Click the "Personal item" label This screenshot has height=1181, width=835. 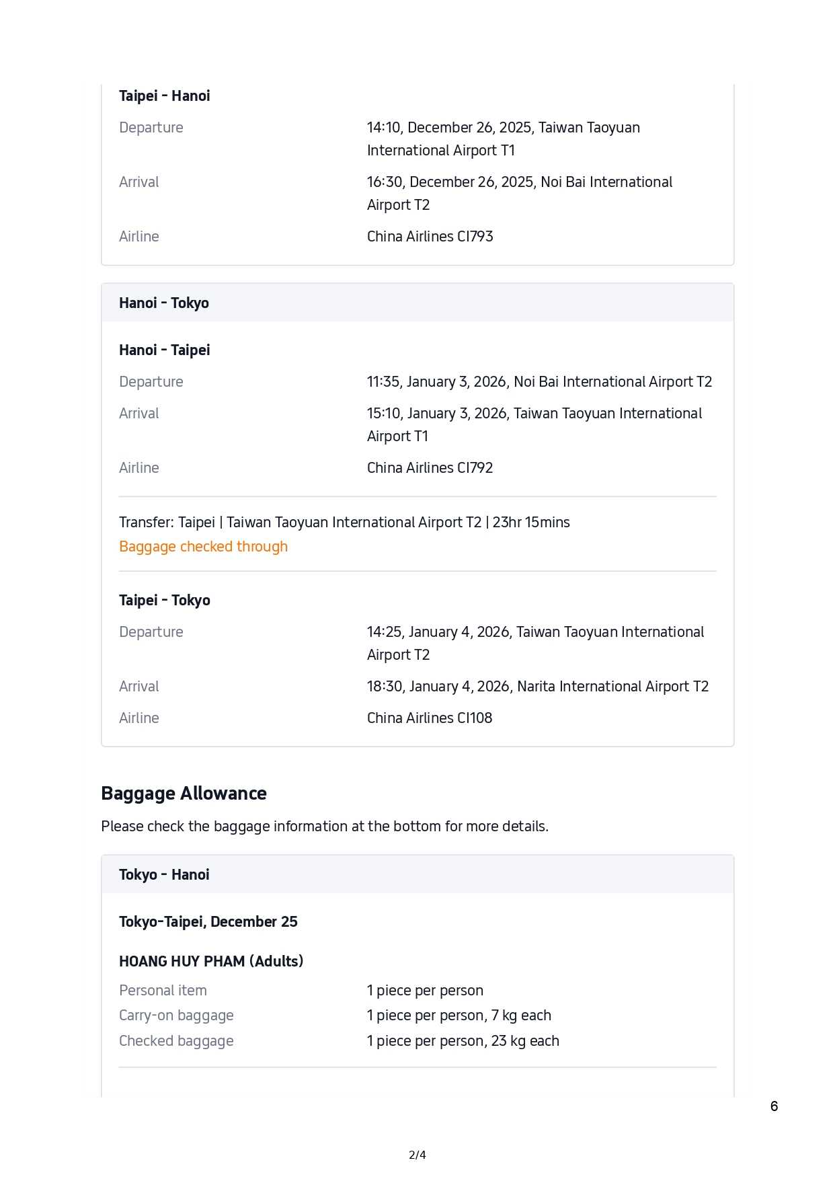163,991
